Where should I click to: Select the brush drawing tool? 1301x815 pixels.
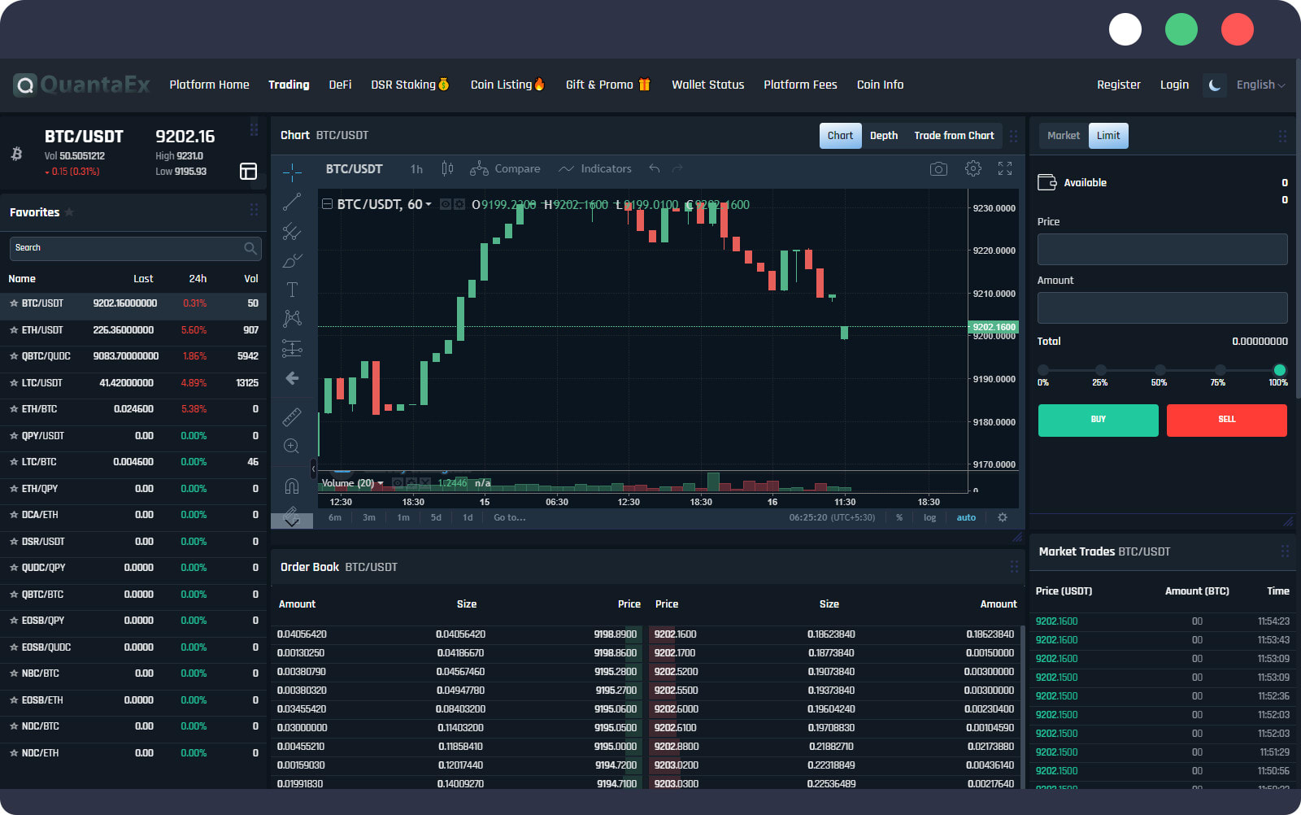pyautogui.click(x=292, y=261)
